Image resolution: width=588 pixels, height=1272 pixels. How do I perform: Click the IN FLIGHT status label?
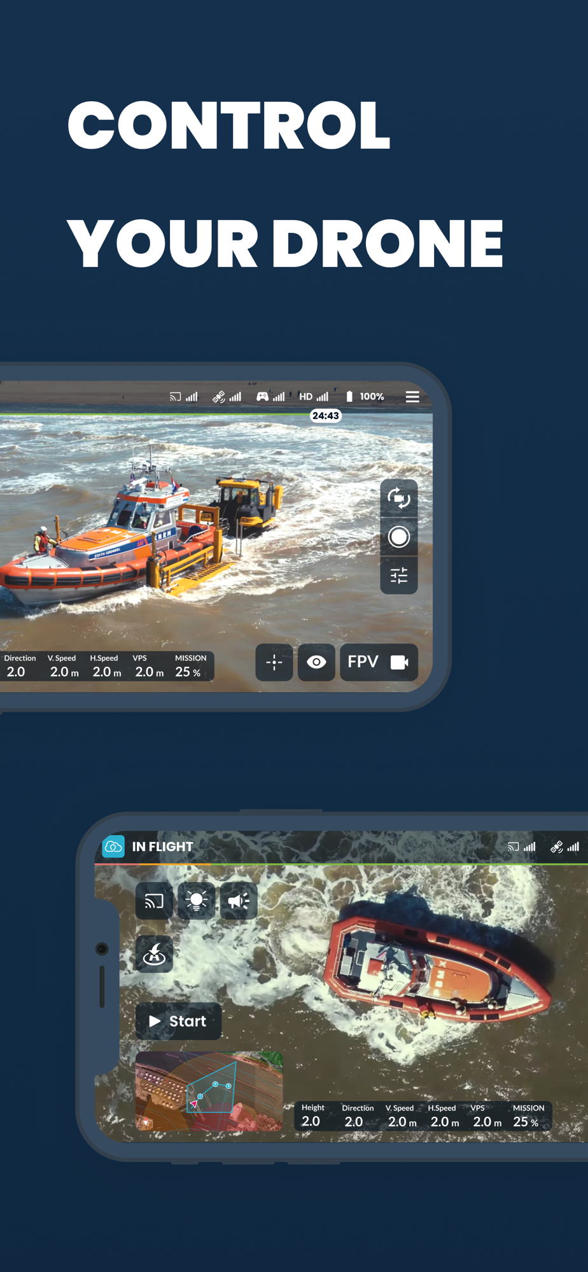162,847
